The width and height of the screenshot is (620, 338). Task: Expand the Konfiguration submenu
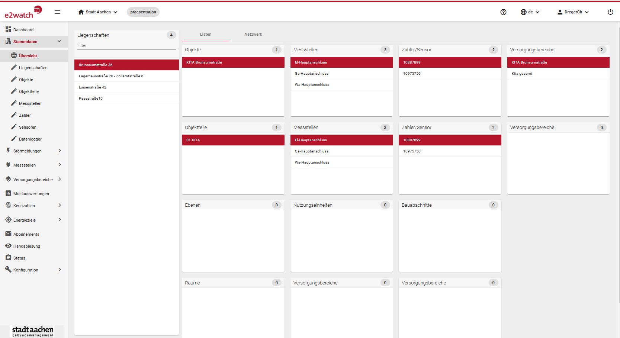[60, 270]
